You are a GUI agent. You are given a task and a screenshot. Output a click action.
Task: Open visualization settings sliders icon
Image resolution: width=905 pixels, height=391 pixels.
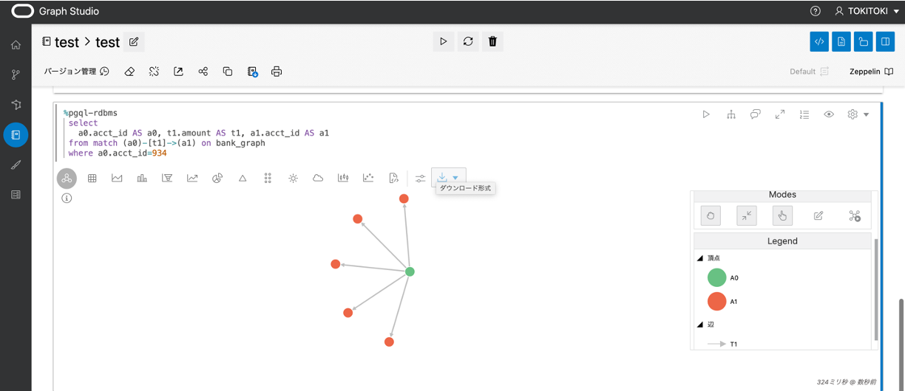point(421,178)
